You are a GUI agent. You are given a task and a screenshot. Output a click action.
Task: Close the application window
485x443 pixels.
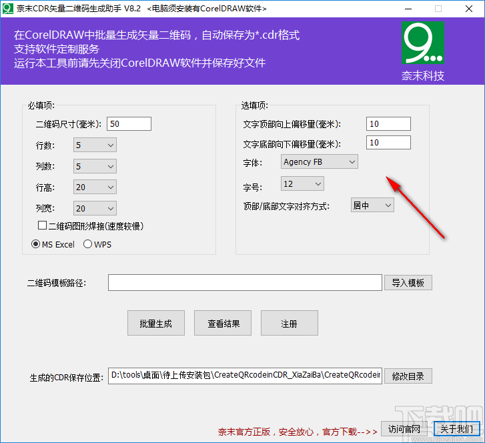(469, 9)
